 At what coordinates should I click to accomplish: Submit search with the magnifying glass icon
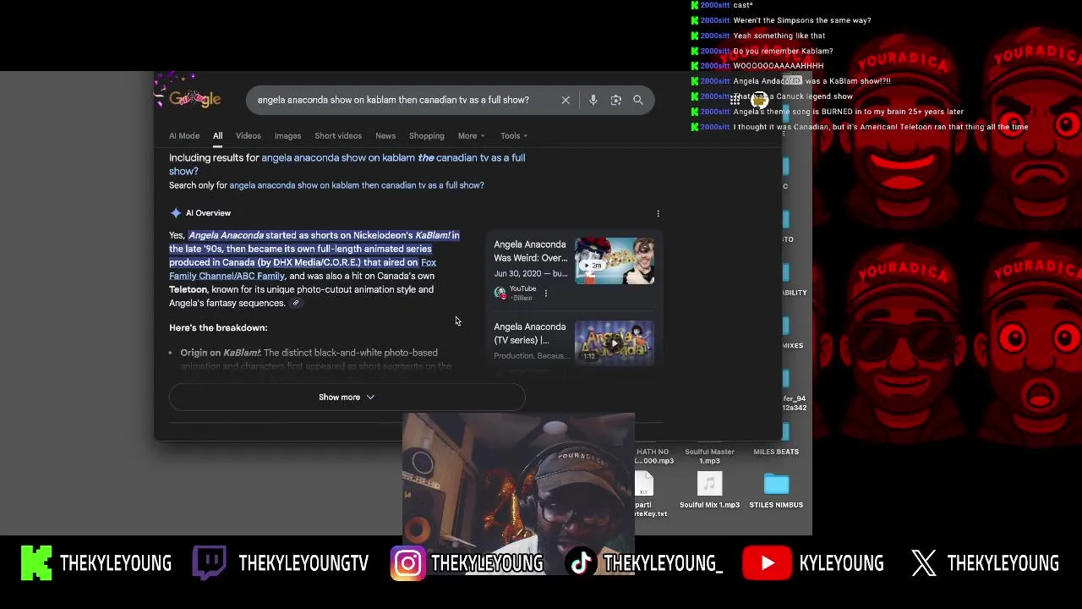click(638, 100)
